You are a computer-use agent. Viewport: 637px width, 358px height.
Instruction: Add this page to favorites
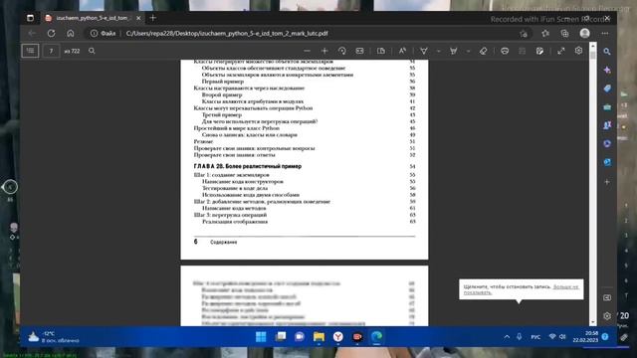[524, 34]
